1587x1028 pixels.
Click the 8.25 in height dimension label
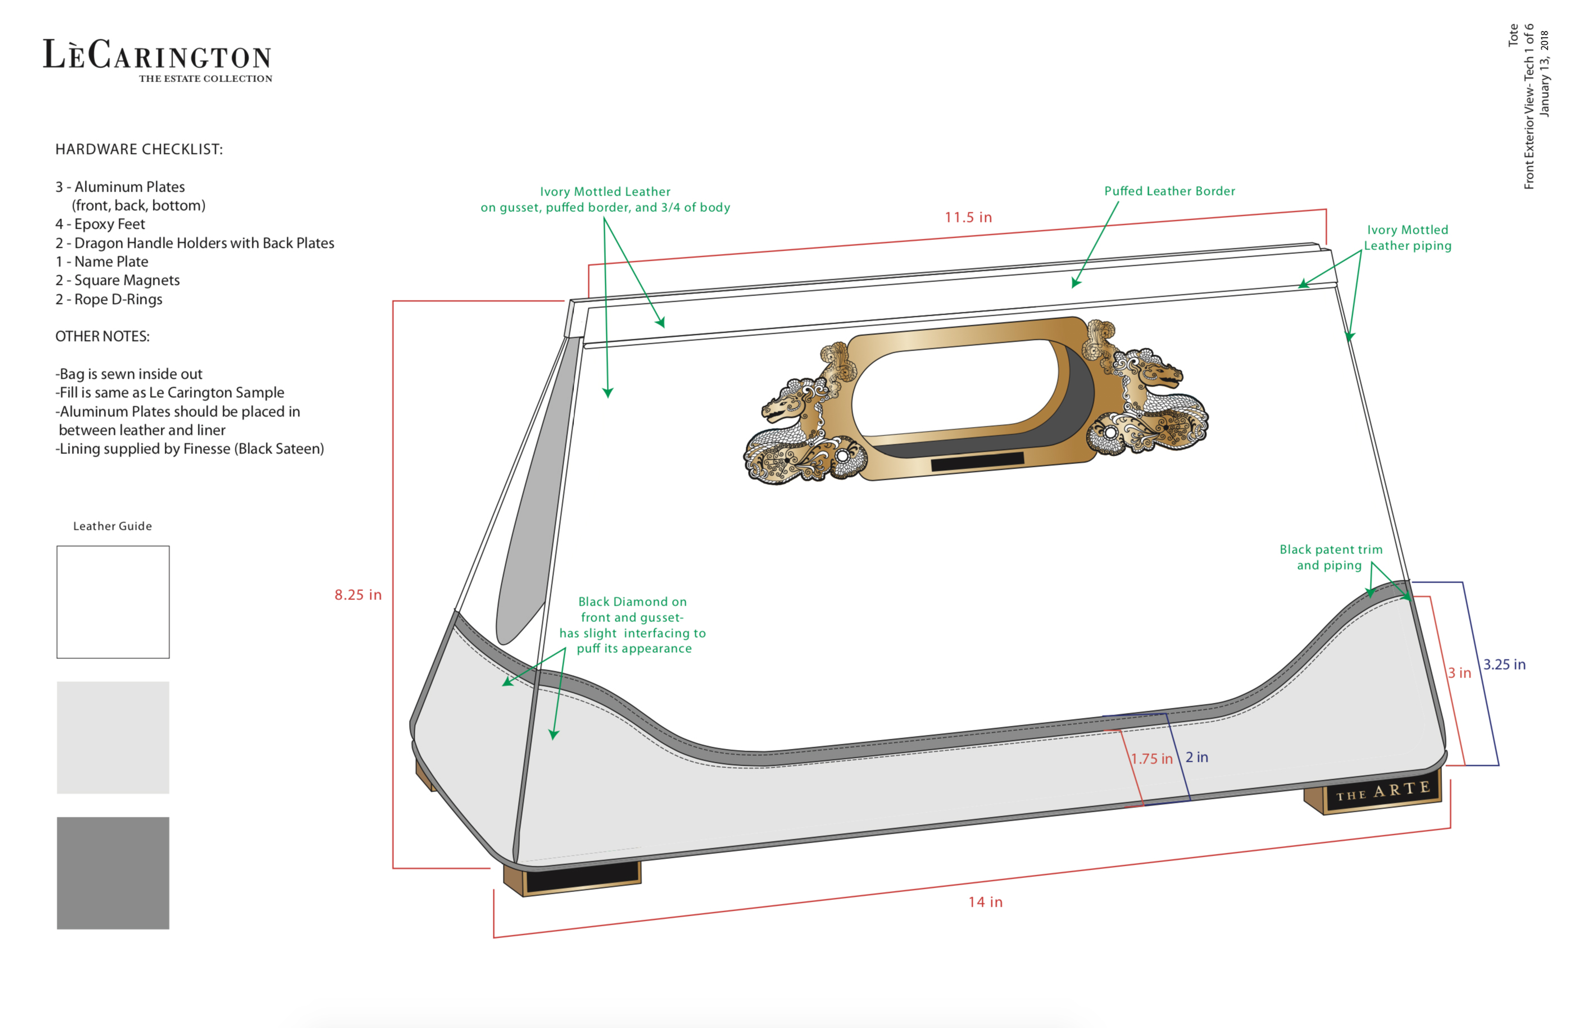358,595
